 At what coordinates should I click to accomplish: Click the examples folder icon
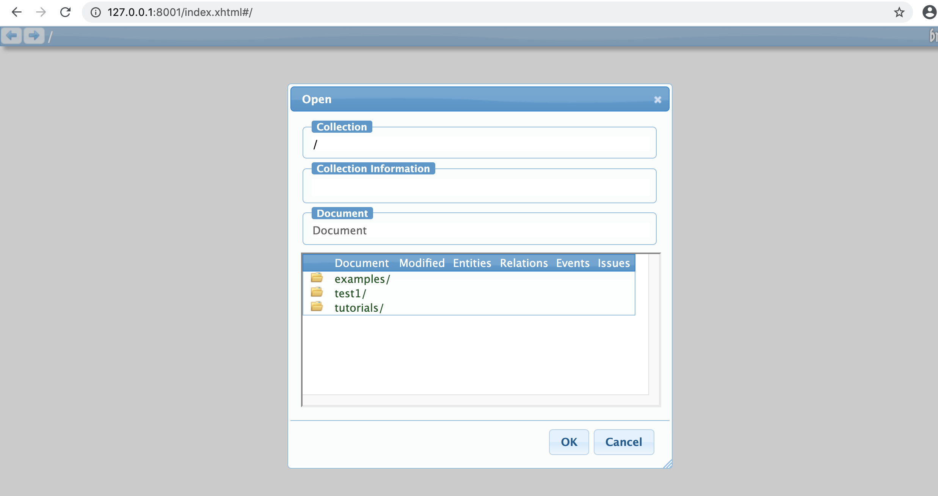coord(317,278)
